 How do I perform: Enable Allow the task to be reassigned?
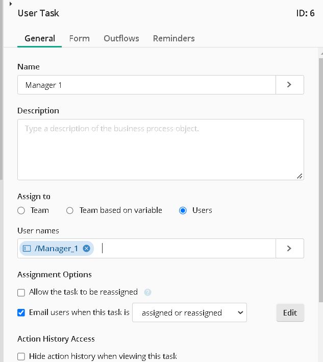point(21,293)
